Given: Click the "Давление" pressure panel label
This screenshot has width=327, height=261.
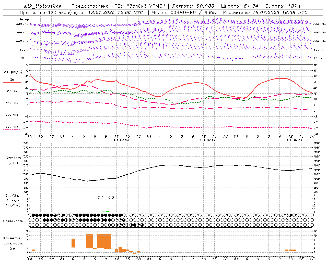Looking at the screenshot, I should 13,158.
